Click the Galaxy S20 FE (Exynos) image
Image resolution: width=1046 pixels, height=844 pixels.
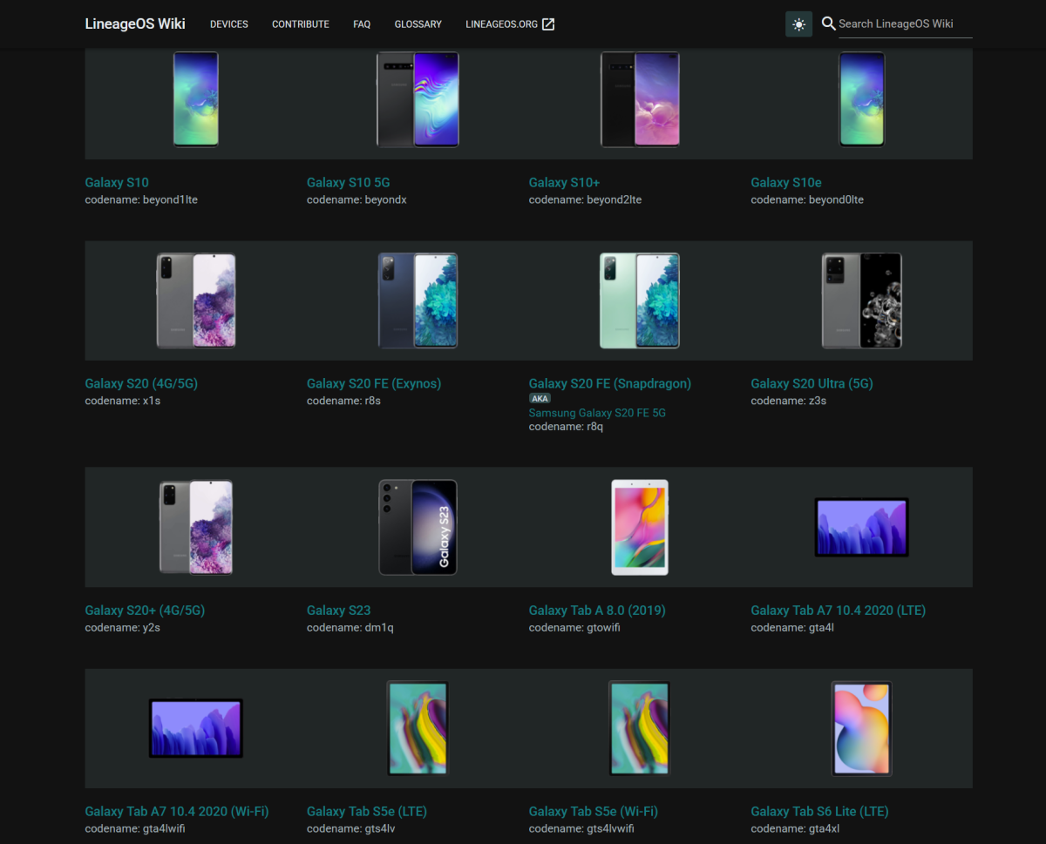coord(418,300)
